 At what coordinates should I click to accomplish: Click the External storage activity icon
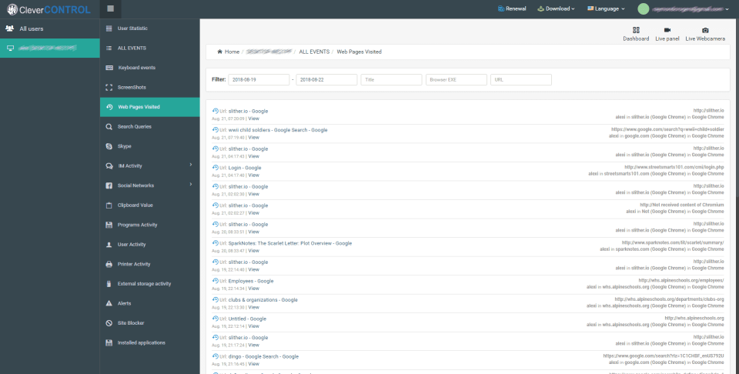(x=109, y=283)
